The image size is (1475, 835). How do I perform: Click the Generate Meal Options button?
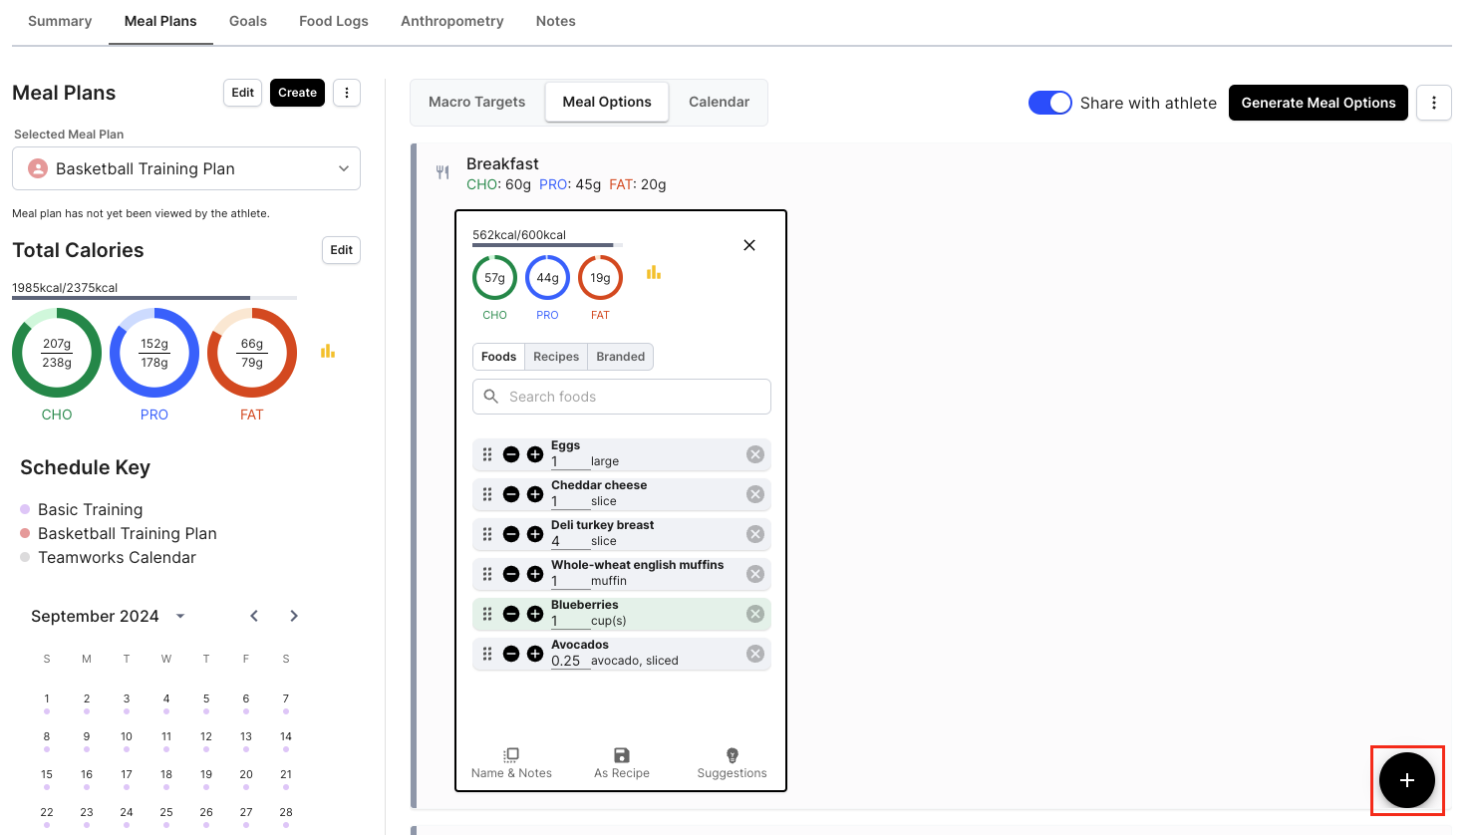click(1319, 103)
